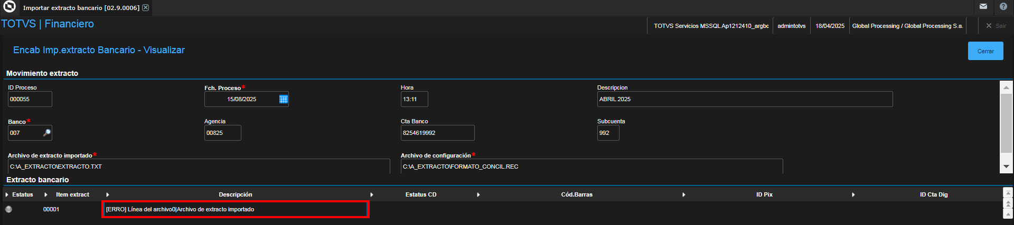
Task: Select the Importar extracto bancario tab
Action: [x=81, y=8]
